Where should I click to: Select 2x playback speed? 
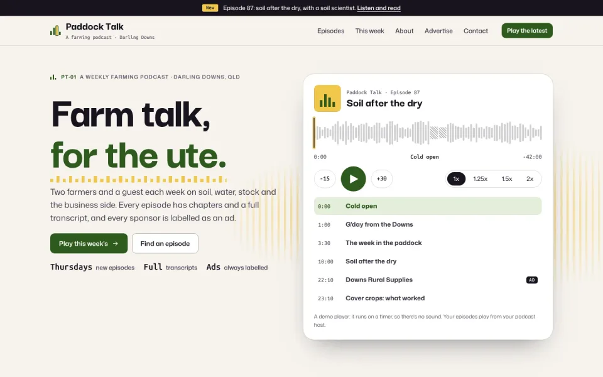530,179
